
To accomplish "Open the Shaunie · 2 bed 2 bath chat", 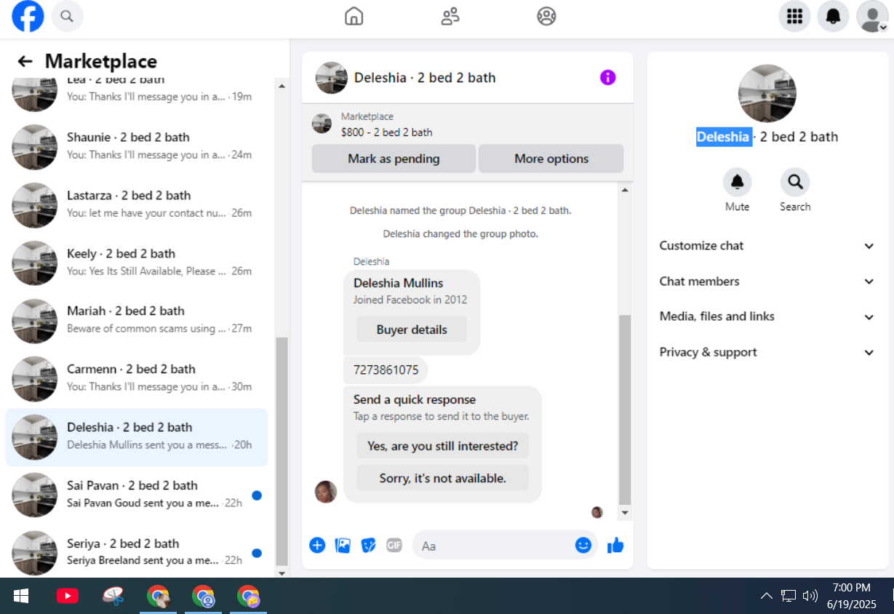I will 137,145.
